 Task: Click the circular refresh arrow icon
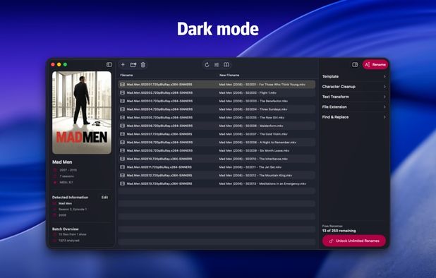tap(207, 64)
